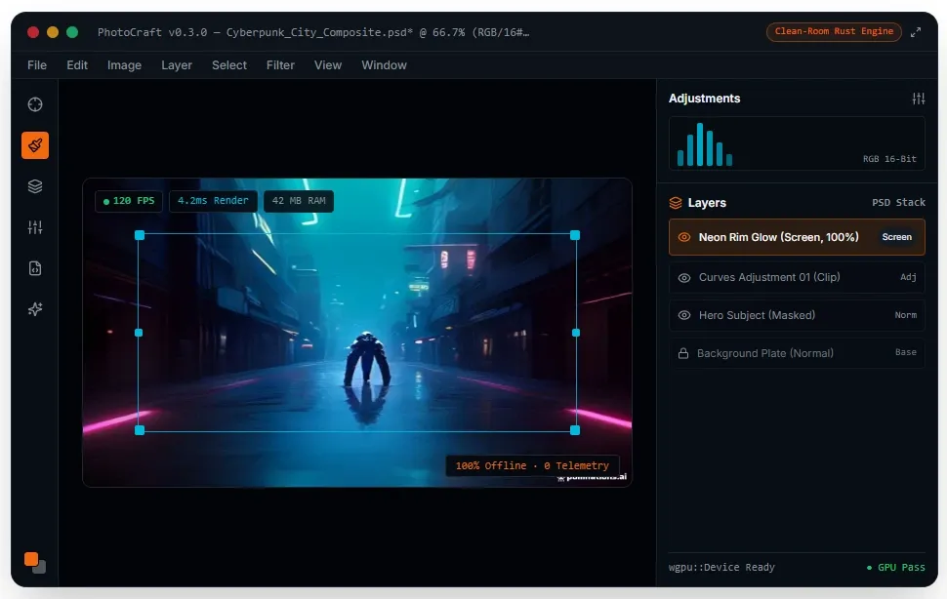Select the Curves Adjustment 01 (Clip) layer
Image resolution: width=947 pixels, height=599 pixels.
click(x=797, y=277)
